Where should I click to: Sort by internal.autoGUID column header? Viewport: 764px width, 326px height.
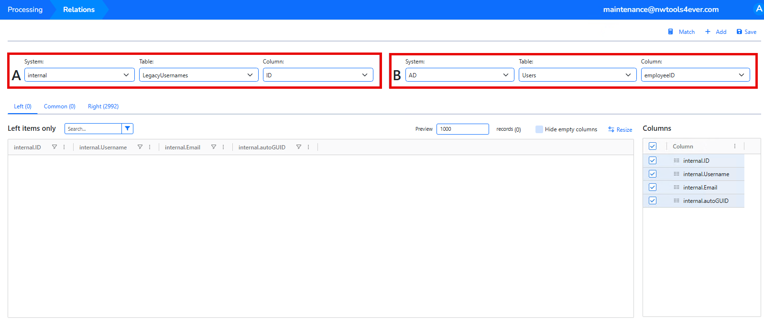pos(262,147)
